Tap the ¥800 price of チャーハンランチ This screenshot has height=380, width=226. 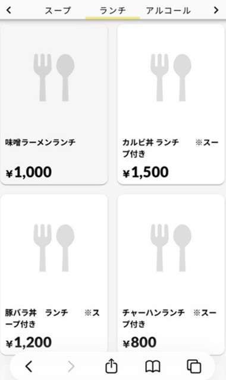(140, 343)
